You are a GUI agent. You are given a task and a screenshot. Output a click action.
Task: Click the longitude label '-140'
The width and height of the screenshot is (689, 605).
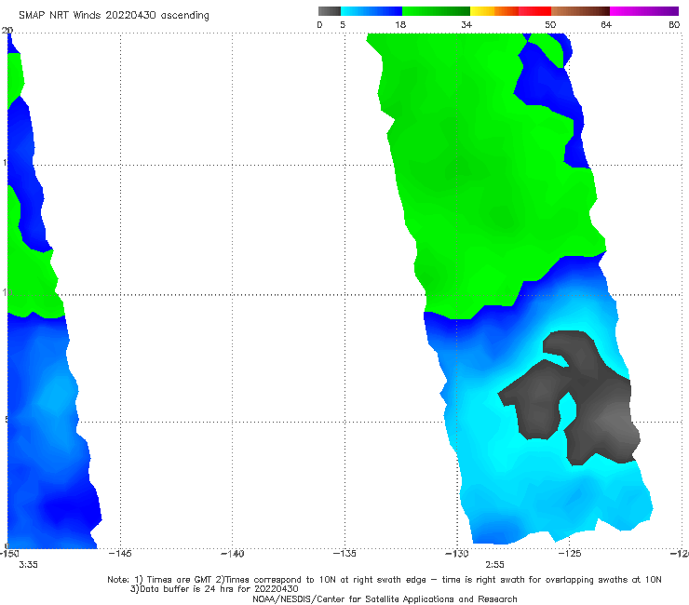pos(233,554)
